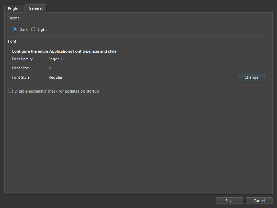The width and height of the screenshot is (277, 208).
Task: Click the Segoe UI font family value
Action: click(56, 59)
